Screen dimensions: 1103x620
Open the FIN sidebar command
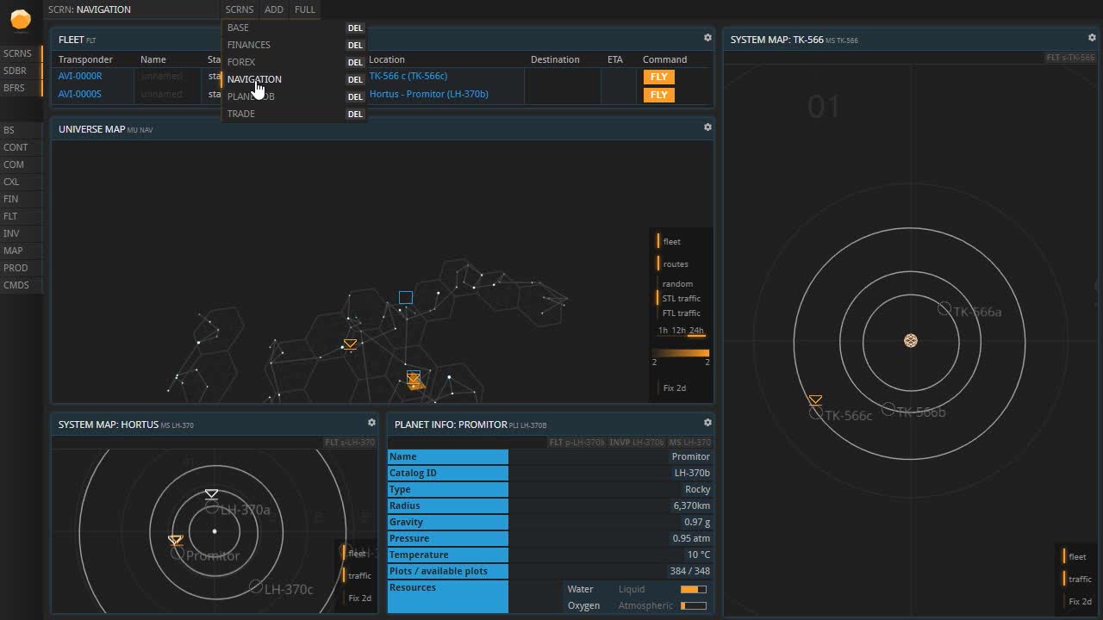click(21, 199)
